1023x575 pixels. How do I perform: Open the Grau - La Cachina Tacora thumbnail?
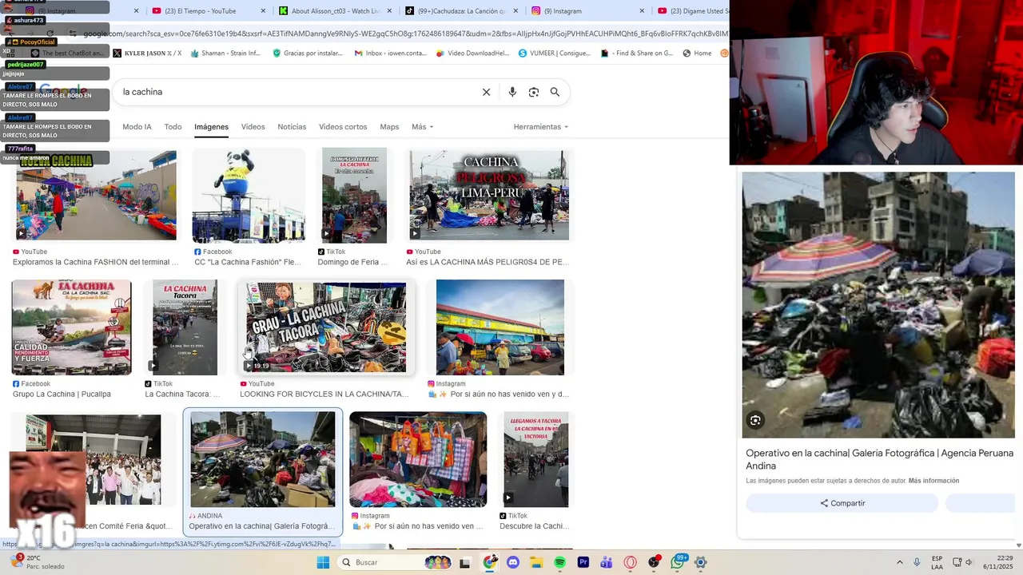tap(326, 327)
